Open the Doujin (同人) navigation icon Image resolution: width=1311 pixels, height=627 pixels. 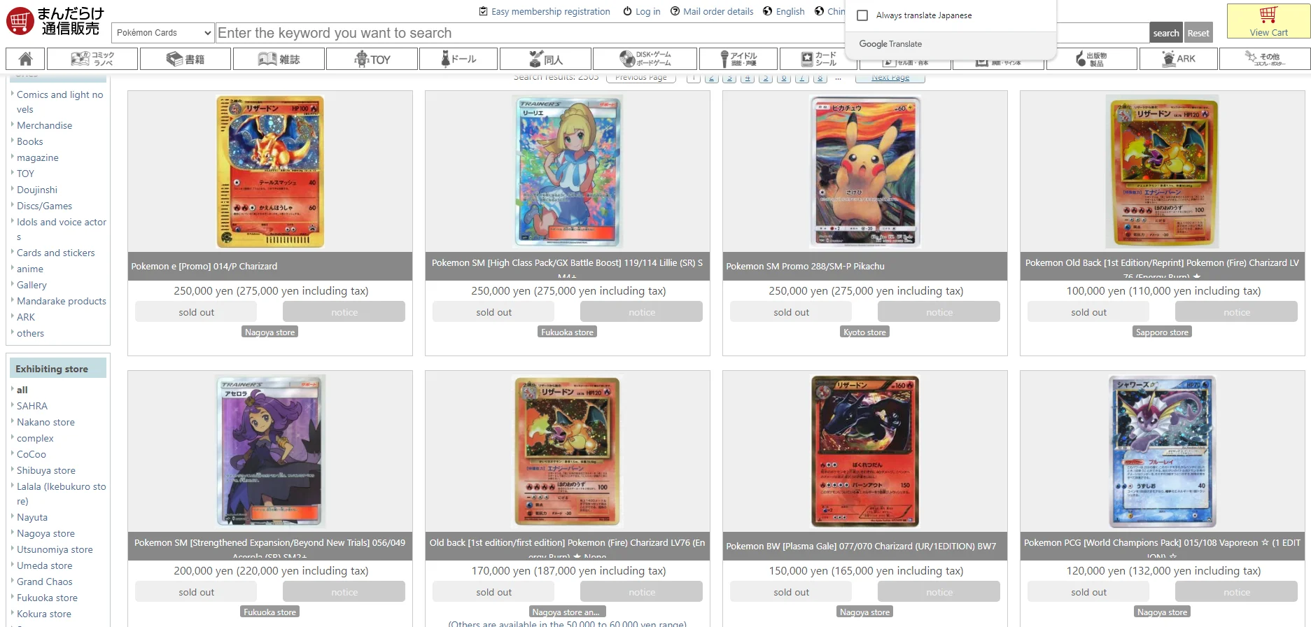pyautogui.click(x=546, y=59)
